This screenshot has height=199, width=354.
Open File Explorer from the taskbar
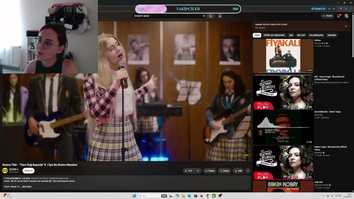point(183,196)
